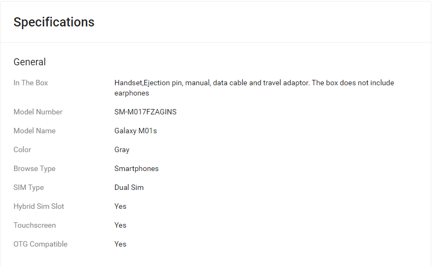Select the SM-M017FZAGINS model number value
The width and height of the screenshot is (433, 266).
click(145, 112)
